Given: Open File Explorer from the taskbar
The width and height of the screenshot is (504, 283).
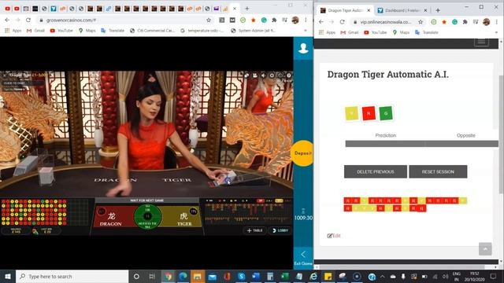Looking at the screenshot, I should point(198,276).
